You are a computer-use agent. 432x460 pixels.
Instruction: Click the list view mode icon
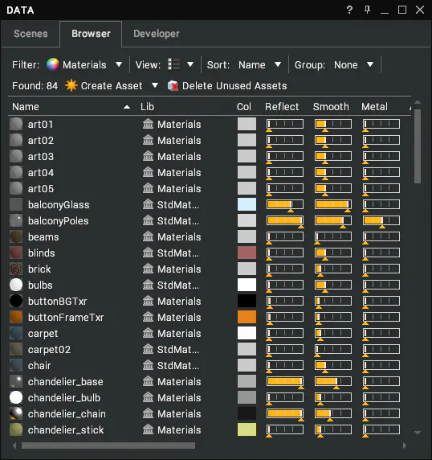(174, 64)
